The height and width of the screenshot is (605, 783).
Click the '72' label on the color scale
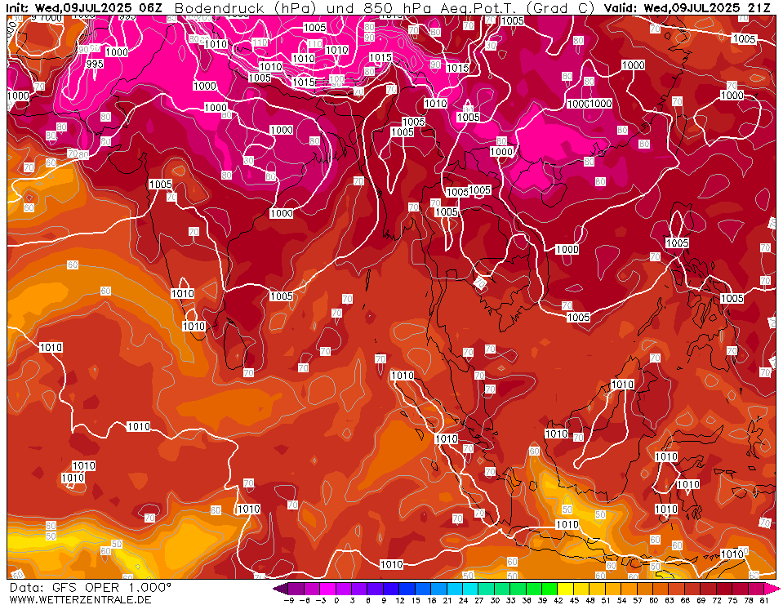[x=717, y=600]
